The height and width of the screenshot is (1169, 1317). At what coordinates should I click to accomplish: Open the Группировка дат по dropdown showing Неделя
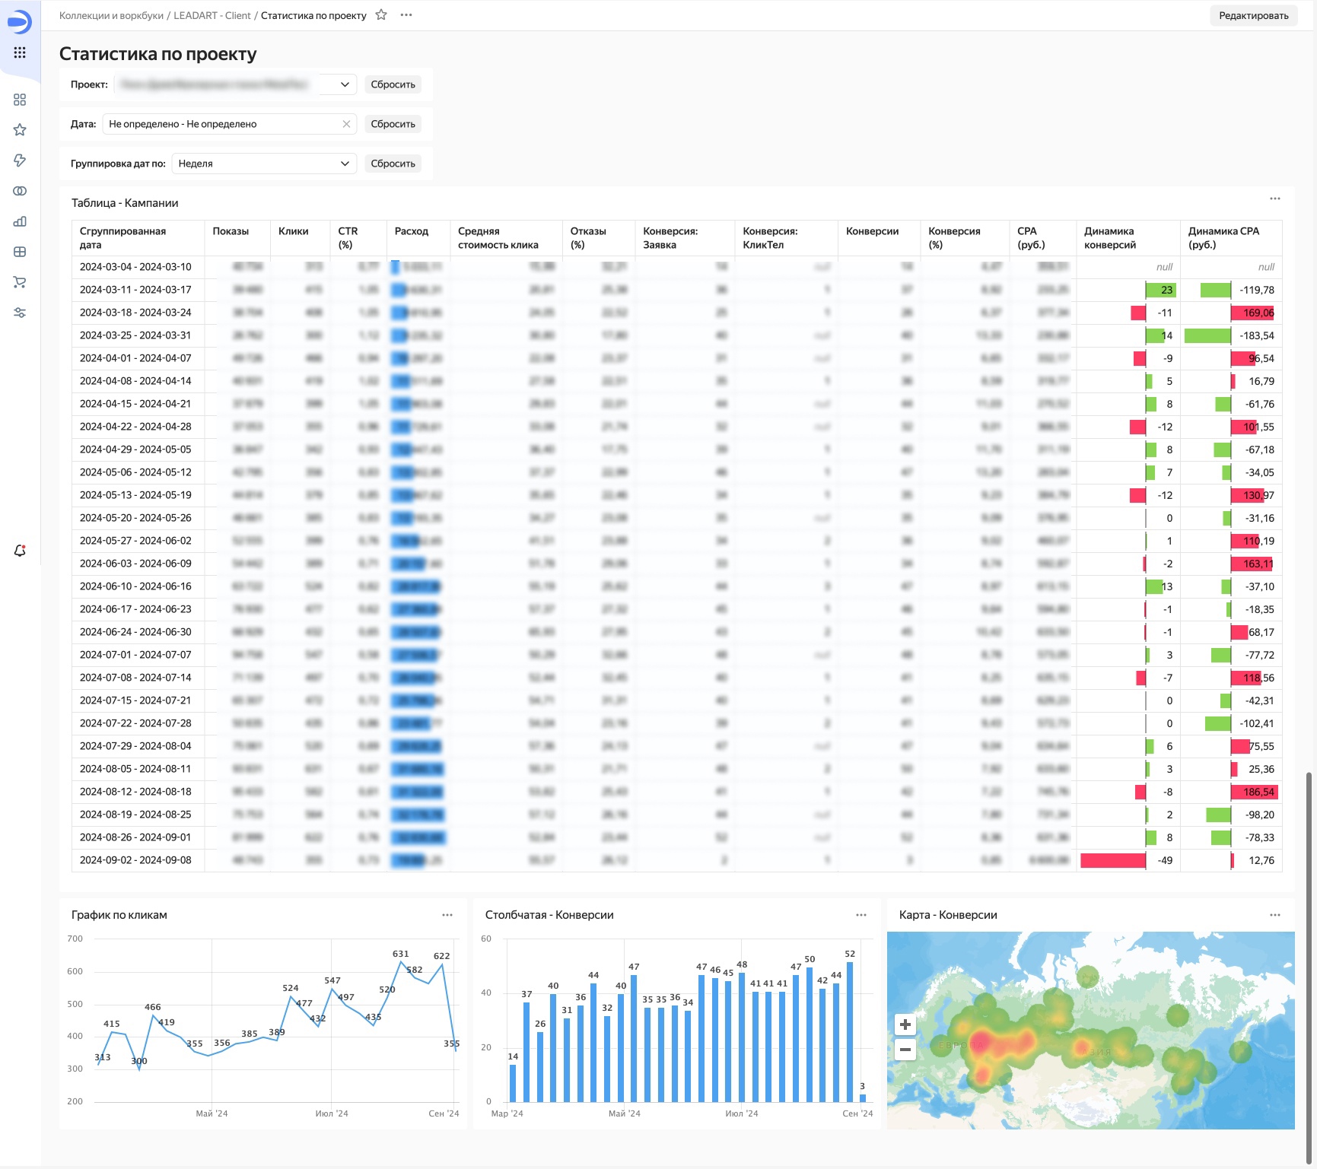pos(264,164)
